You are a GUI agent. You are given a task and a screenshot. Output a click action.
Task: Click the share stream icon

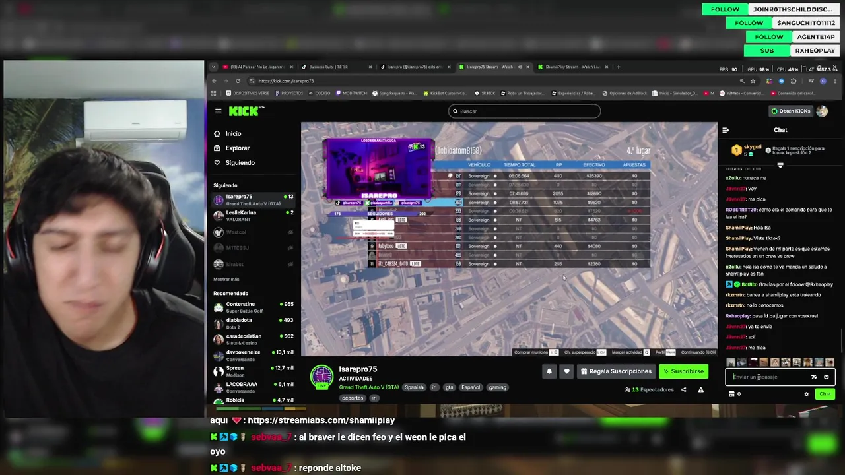click(x=683, y=389)
